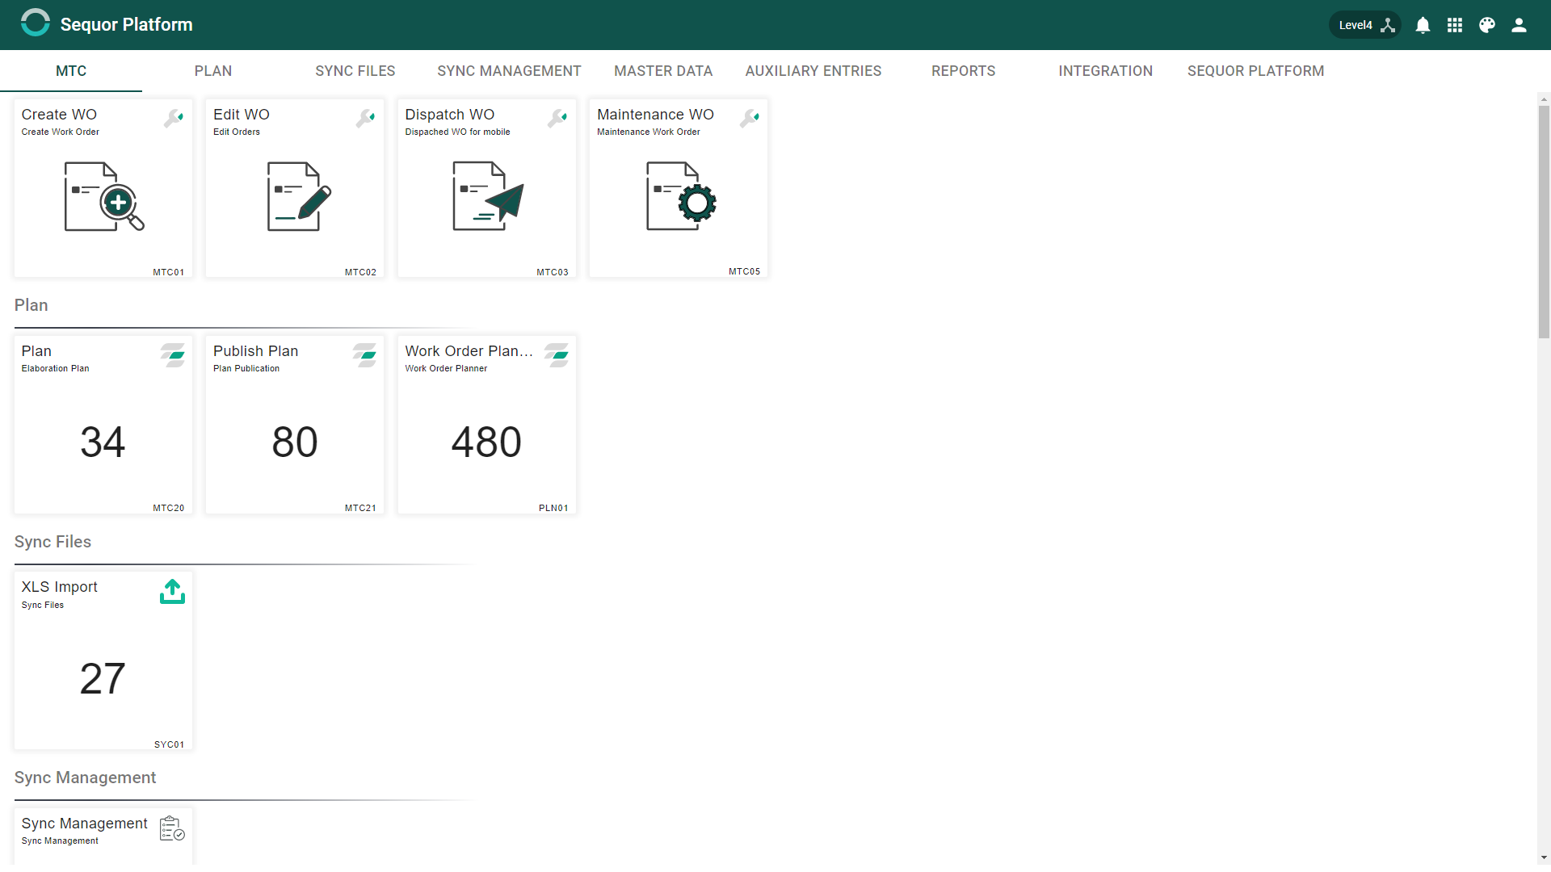Image resolution: width=1551 pixels, height=872 pixels.
Task: Click the clipboard icon on Sync Management card
Action: point(172,828)
